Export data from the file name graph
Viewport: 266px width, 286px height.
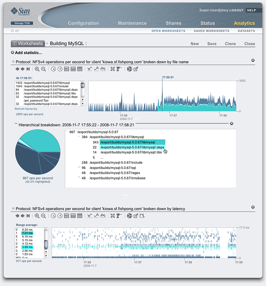136,69
